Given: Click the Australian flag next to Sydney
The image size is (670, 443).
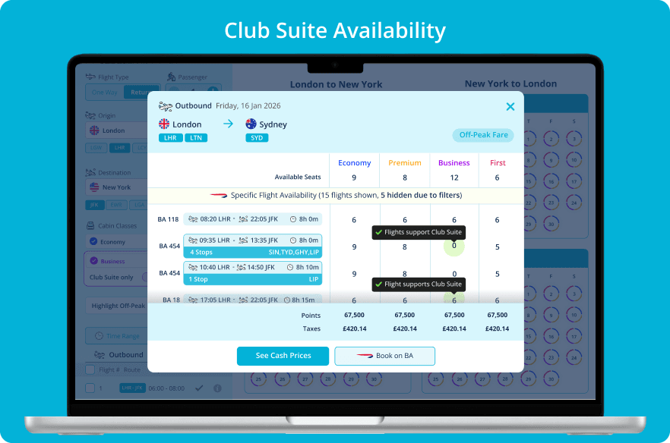Looking at the screenshot, I should tap(251, 124).
